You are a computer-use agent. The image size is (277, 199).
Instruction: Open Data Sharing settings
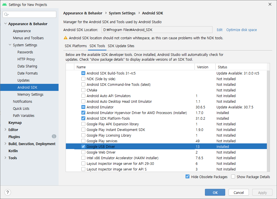tap(27, 66)
